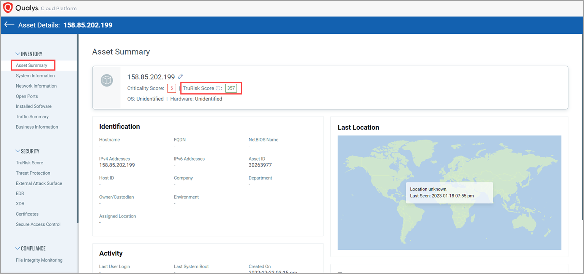The image size is (584, 274).
Task: Click the Last Seen timestamp text
Action: pyautogui.click(x=442, y=196)
